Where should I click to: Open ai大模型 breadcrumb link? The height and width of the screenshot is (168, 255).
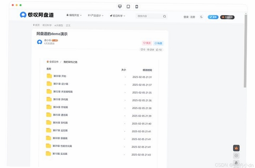[59, 26]
